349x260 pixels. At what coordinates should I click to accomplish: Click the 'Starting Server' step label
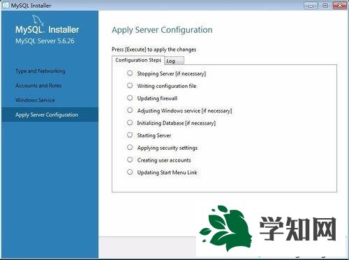coord(154,135)
